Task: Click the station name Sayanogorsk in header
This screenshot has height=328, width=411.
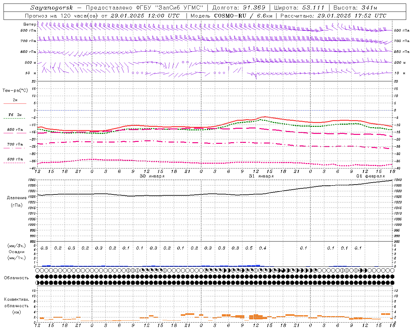Action: [x=52, y=8]
